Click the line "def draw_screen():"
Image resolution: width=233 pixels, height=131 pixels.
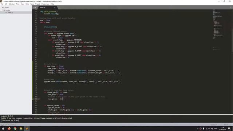(49, 11)
